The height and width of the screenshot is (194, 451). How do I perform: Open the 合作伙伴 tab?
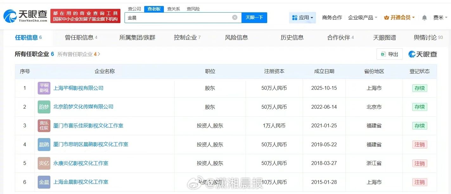340,38
